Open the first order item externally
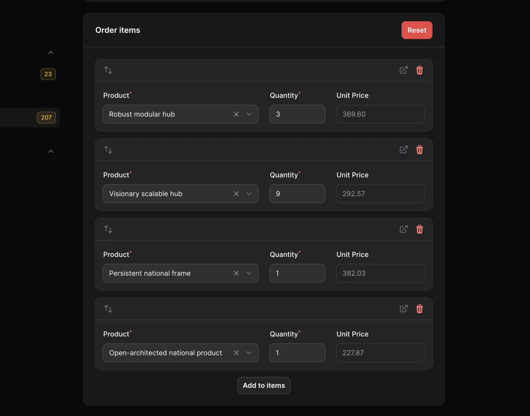Viewport: 530px width, 416px height. tap(403, 70)
